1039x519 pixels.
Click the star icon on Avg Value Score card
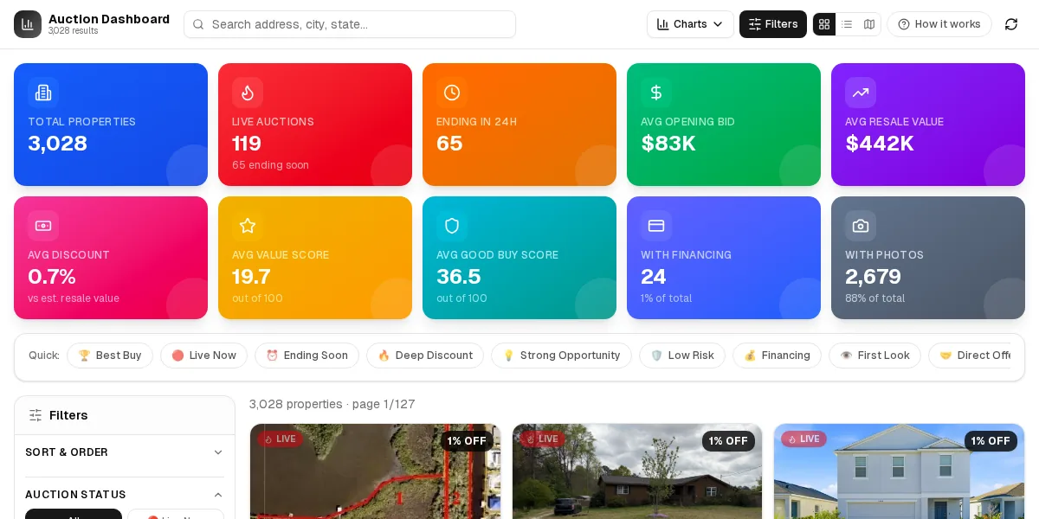point(248,226)
